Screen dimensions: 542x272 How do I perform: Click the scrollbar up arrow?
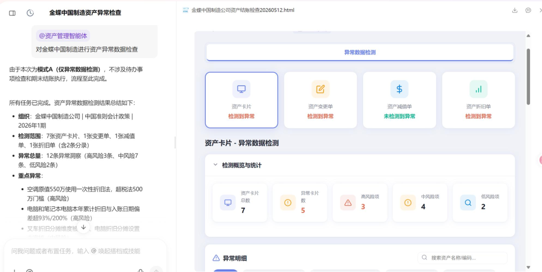(528, 36)
